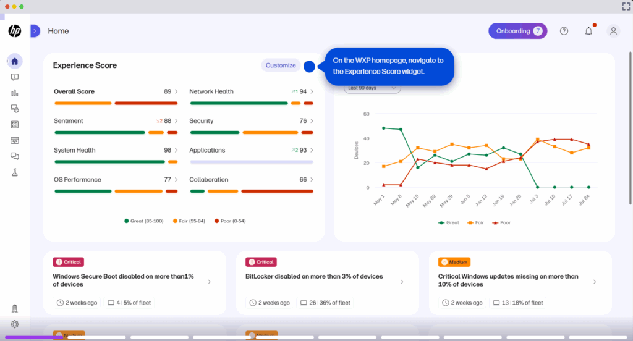Click the bar chart analytics sidebar icon

click(15, 93)
